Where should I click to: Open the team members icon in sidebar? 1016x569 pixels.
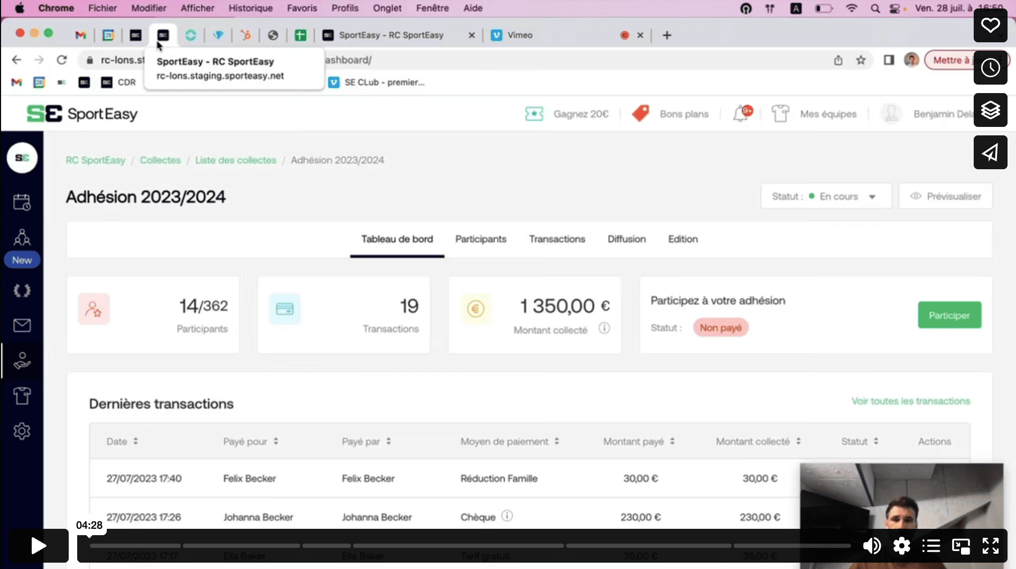tap(22, 237)
